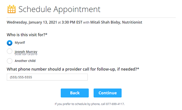Click the divider line below the heading
This screenshot has width=182, height=110.
pyautogui.click(x=91, y=18)
